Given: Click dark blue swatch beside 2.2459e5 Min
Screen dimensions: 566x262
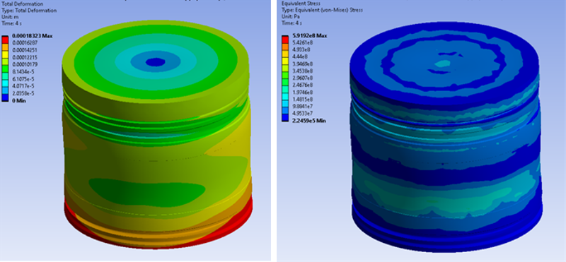Looking at the screenshot, I should point(285,117).
